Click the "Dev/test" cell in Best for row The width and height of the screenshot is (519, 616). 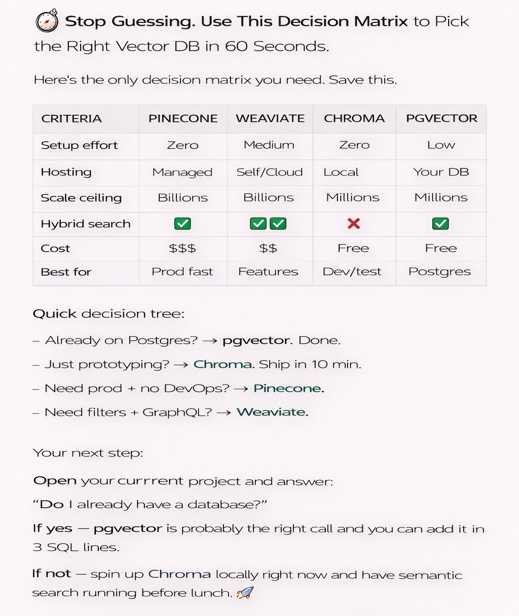pyautogui.click(x=352, y=272)
